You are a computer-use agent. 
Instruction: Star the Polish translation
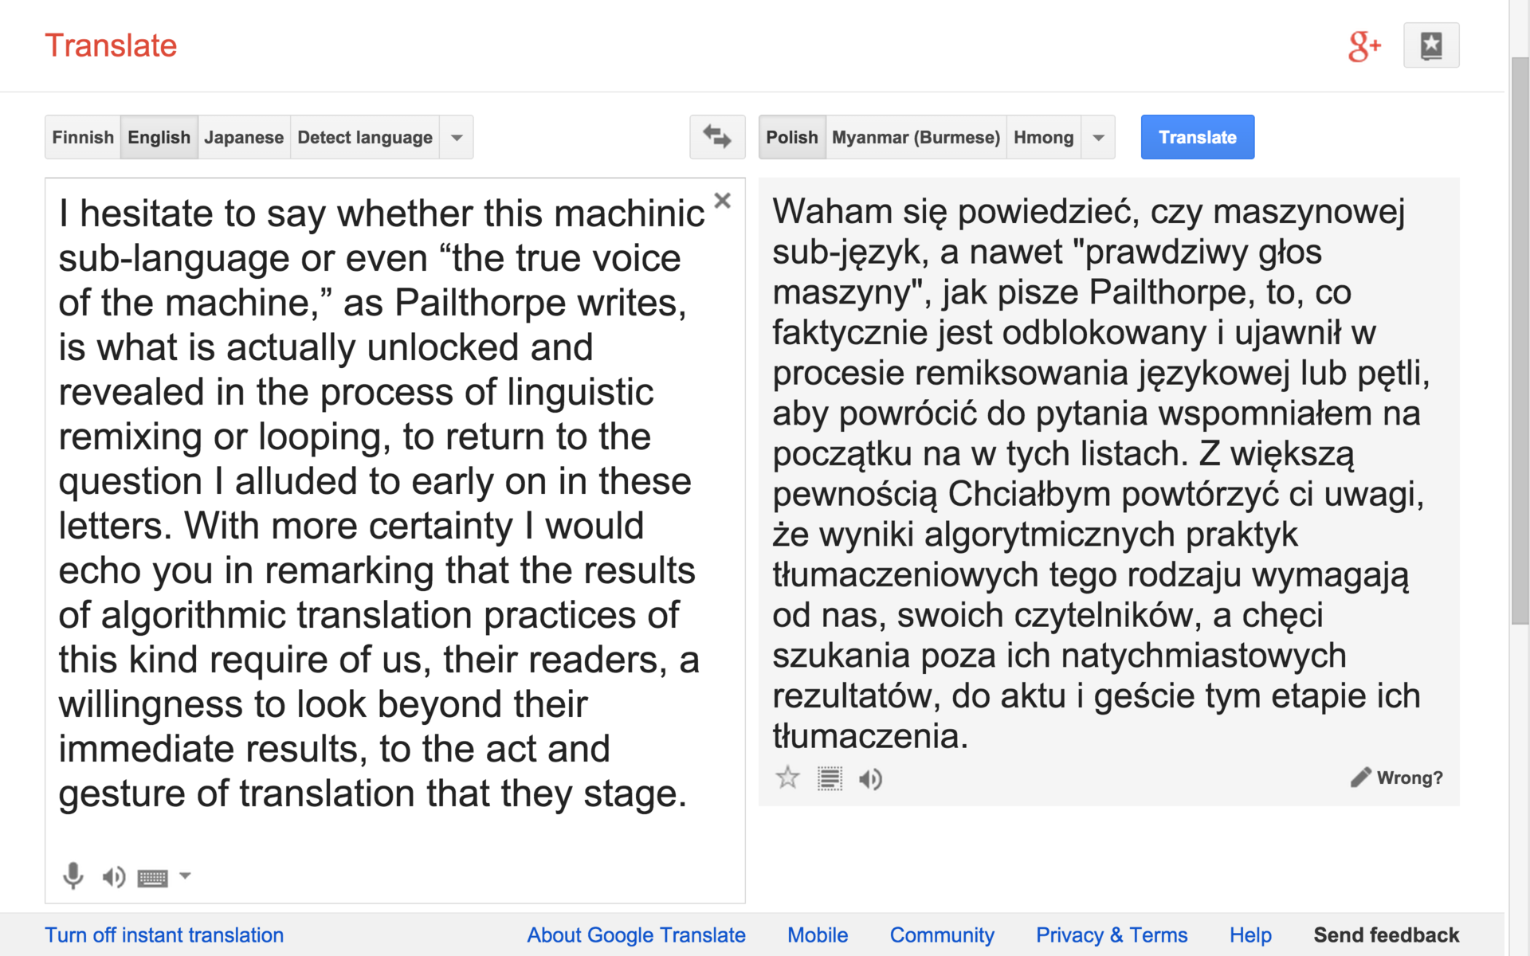point(787,778)
